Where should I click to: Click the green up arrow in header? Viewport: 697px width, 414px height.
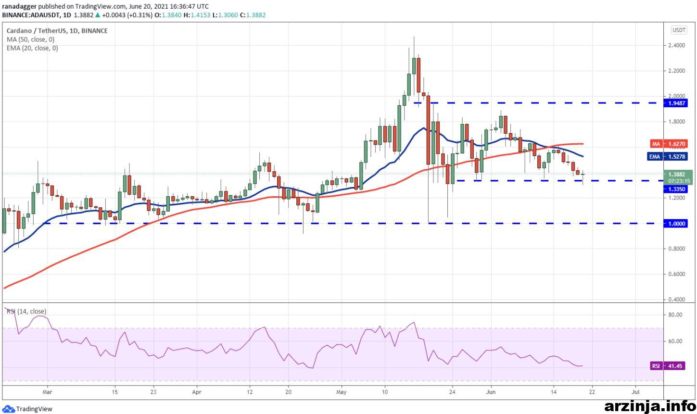[98, 15]
